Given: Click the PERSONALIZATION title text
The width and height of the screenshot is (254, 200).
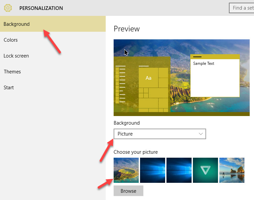Looking at the screenshot, I should point(41,8).
